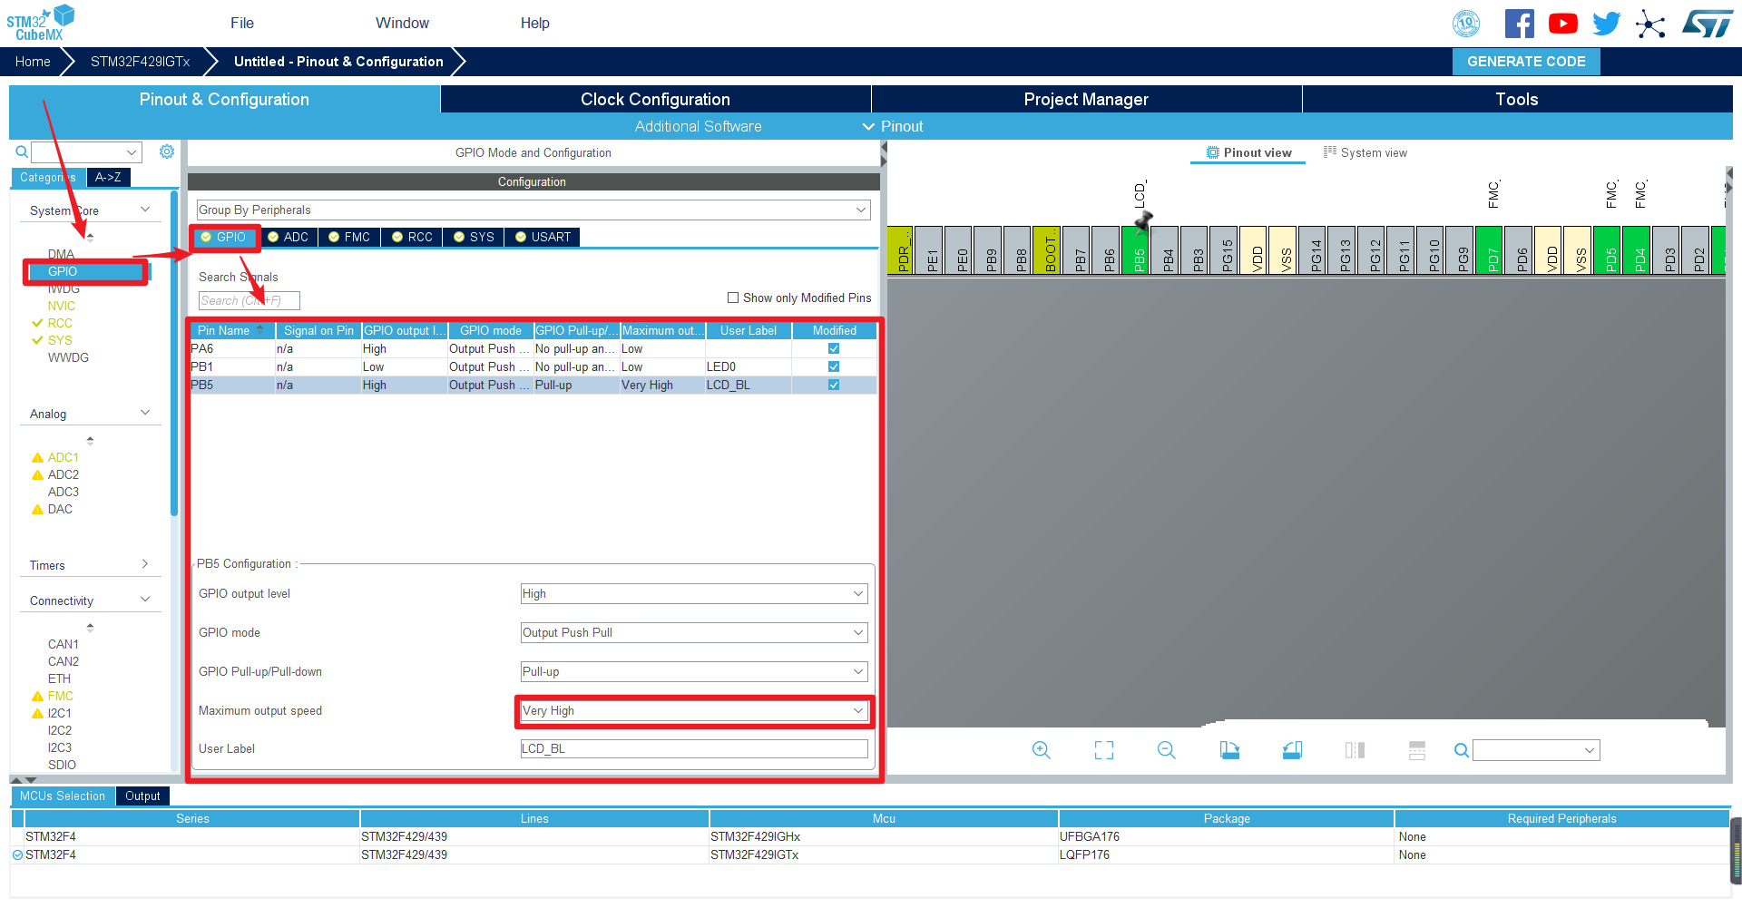This screenshot has height=908, width=1742.
Task: Sort the table by Pin Name column
Action: [231, 330]
